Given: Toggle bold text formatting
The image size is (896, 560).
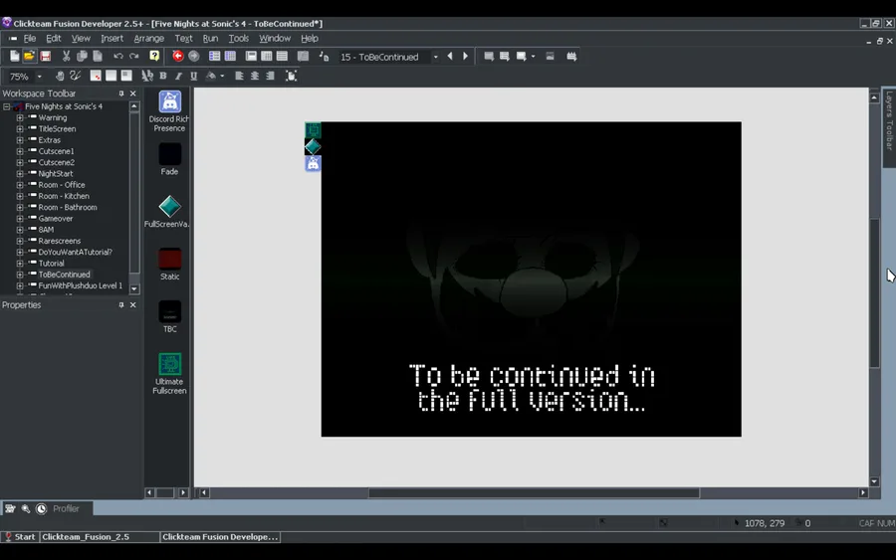Looking at the screenshot, I should 163,76.
